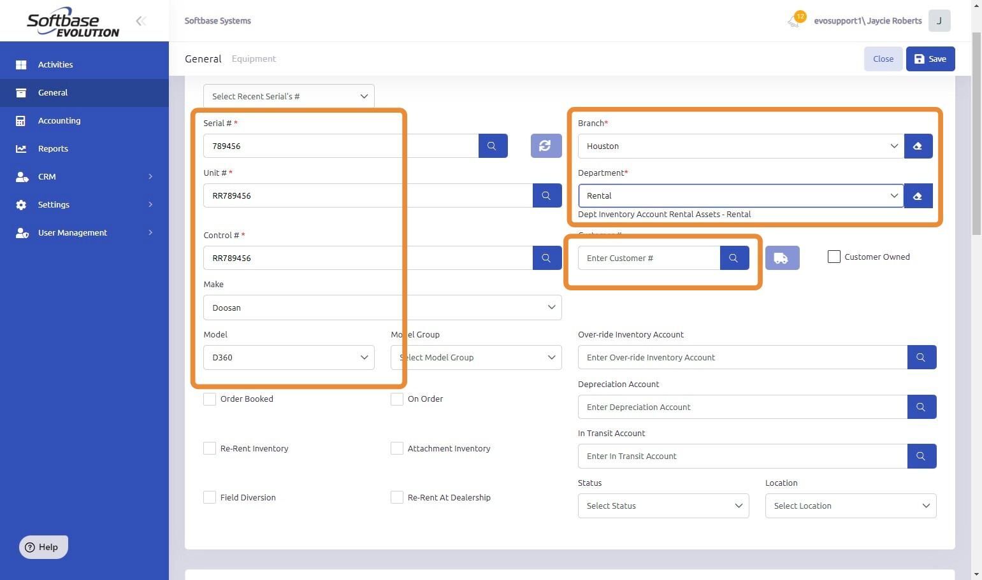Open the Select Model Group dropdown

[476, 357]
